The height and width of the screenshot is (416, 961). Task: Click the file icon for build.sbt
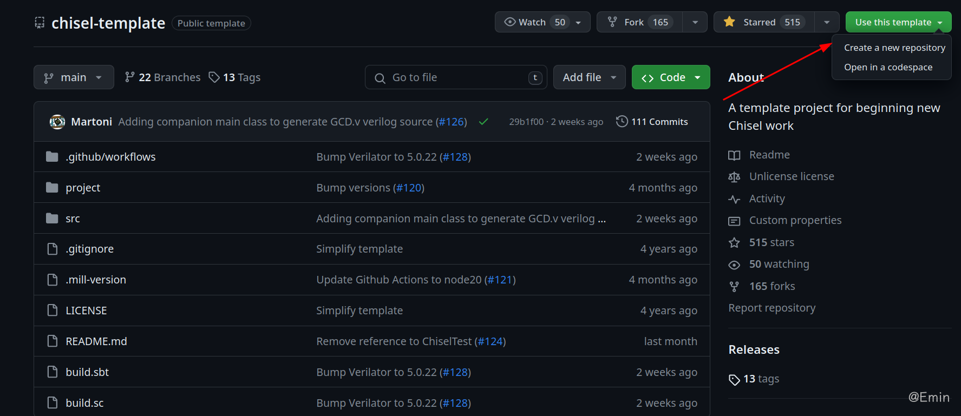click(x=53, y=372)
